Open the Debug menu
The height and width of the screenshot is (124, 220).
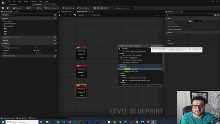point(26,1)
